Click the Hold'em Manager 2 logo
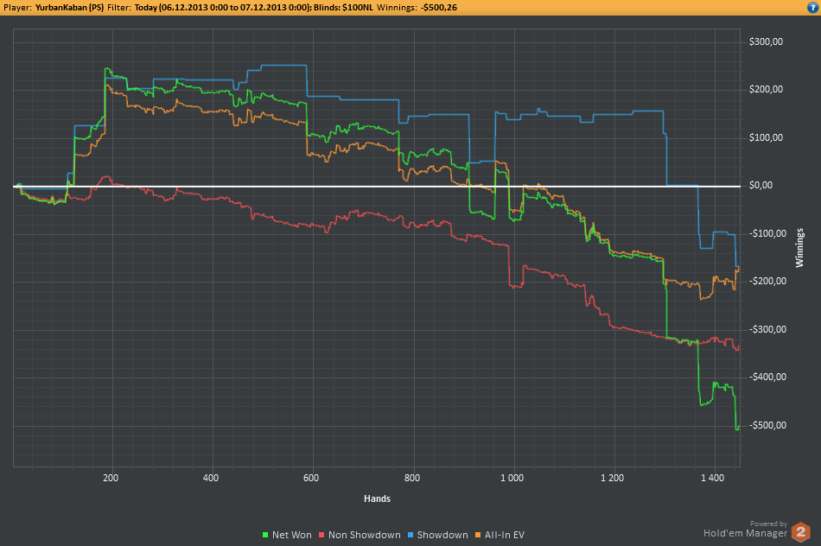The height and width of the screenshot is (546, 821). tap(800, 533)
